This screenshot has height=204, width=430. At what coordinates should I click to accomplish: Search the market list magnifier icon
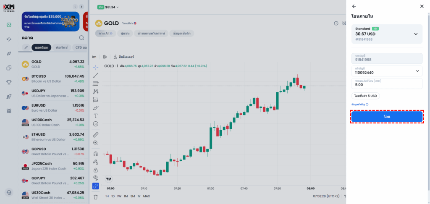pos(81,38)
